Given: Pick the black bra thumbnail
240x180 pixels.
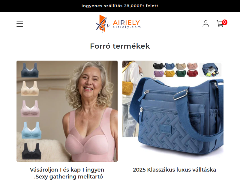Looking at the screenshot, I should tap(31, 151).
